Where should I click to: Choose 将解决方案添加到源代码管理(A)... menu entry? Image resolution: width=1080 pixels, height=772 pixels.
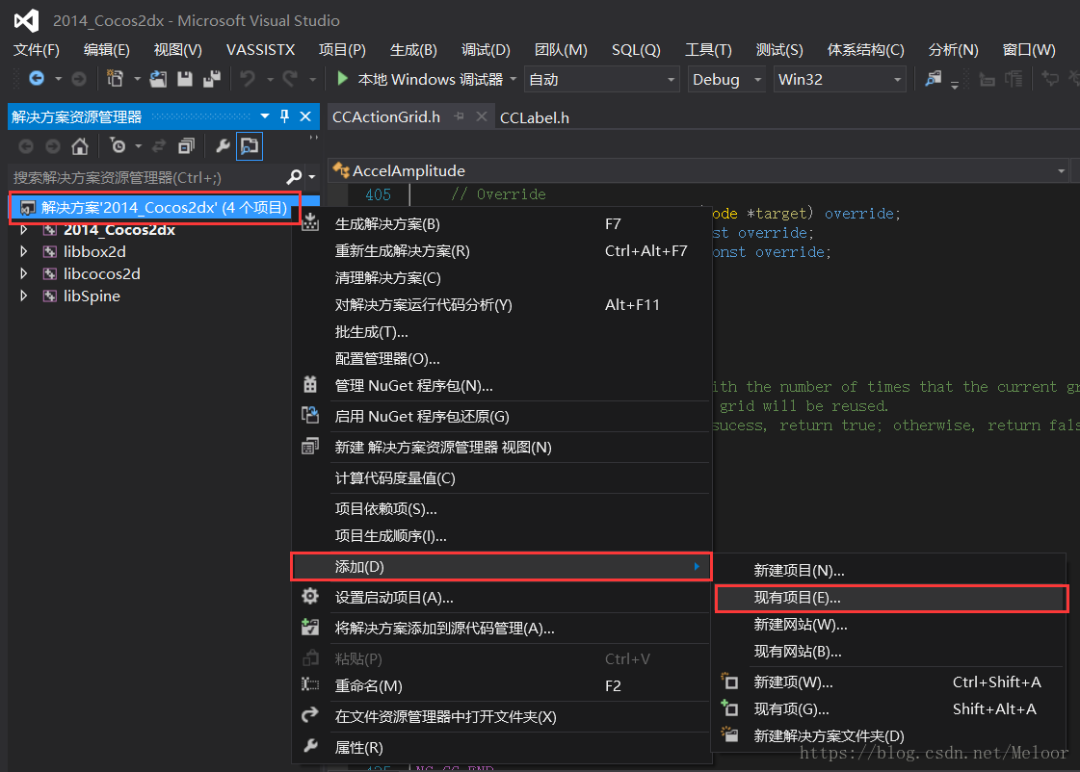pyautogui.click(x=501, y=629)
